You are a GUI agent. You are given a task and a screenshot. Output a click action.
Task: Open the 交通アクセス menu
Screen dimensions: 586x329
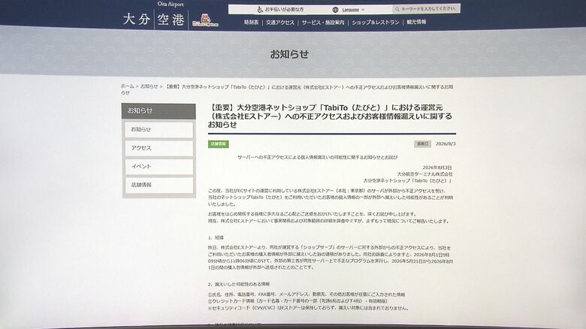280,23
